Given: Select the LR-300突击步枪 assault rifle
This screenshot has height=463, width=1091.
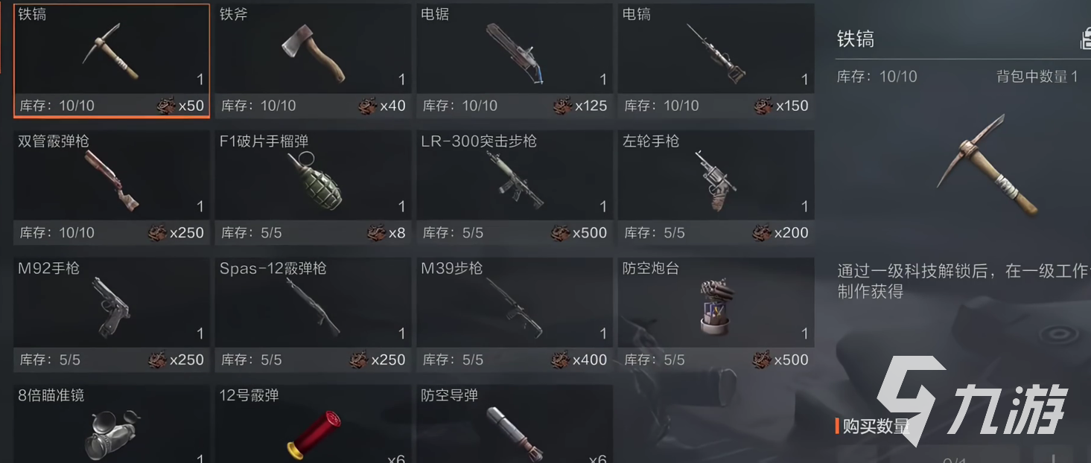Looking at the screenshot, I should point(515,188).
